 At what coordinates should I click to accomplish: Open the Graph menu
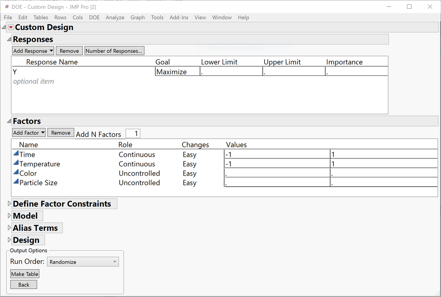click(x=138, y=18)
